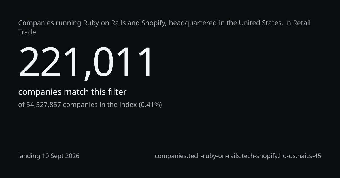Click the companies match this filter label
This screenshot has height=178, width=340.
pyautogui.click(x=72, y=92)
